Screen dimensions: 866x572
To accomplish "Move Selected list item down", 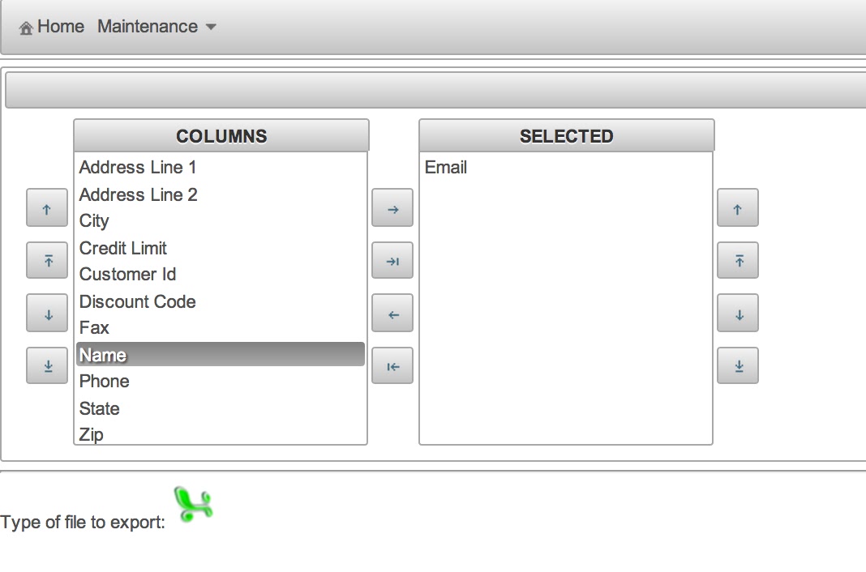I will click(x=738, y=314).
